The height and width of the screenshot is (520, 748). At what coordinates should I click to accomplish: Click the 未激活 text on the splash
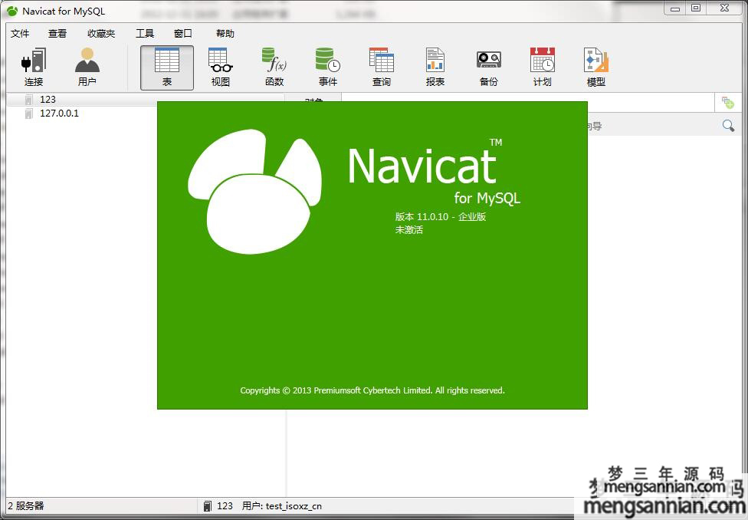click(408, 229)
